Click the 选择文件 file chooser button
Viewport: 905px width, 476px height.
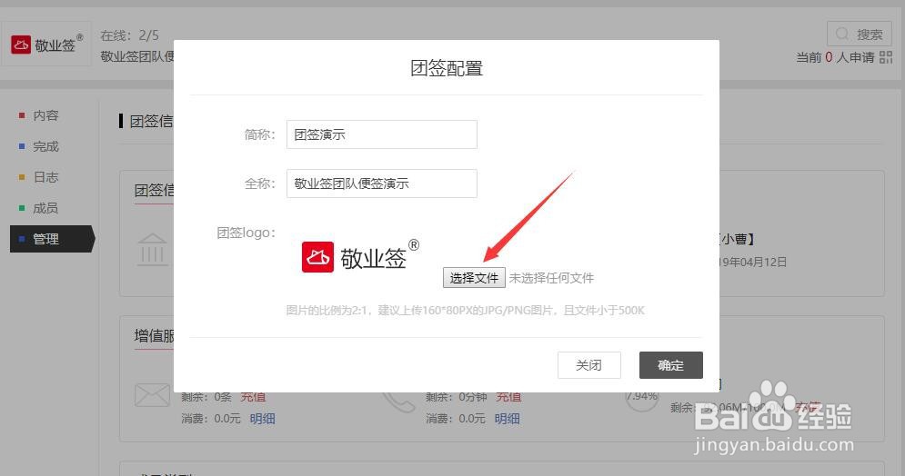tap(474, 278)
